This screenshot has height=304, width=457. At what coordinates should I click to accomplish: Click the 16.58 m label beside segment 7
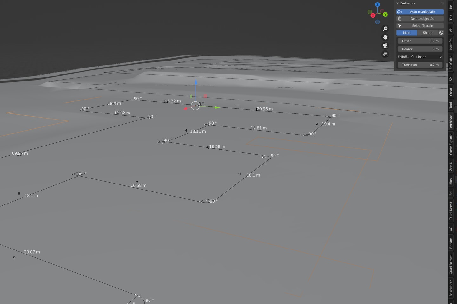139,185
